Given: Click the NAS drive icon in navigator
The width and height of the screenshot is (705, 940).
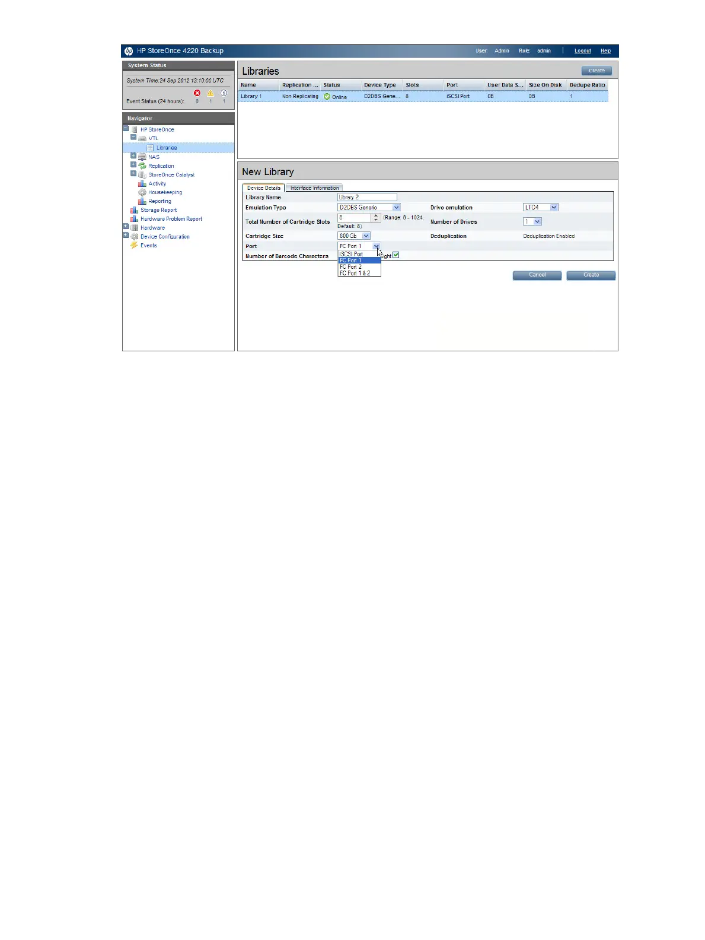Looking at the screenshot, I should click(142, 157).
